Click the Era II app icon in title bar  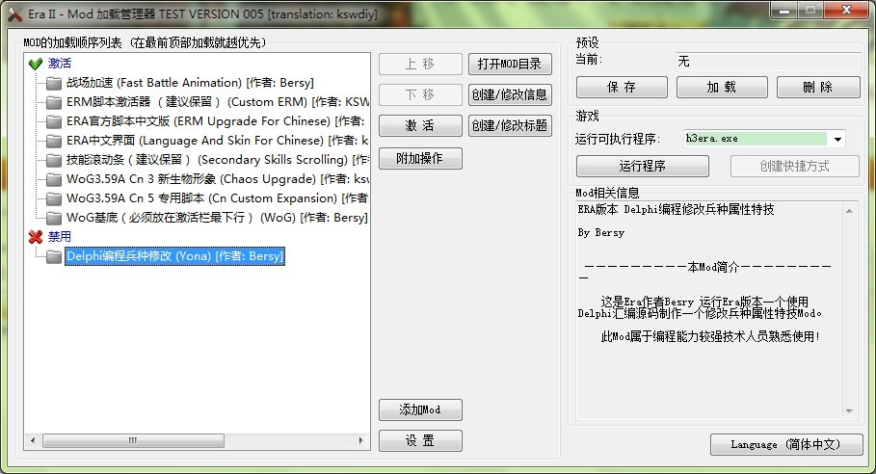click(x=14, y=13)
